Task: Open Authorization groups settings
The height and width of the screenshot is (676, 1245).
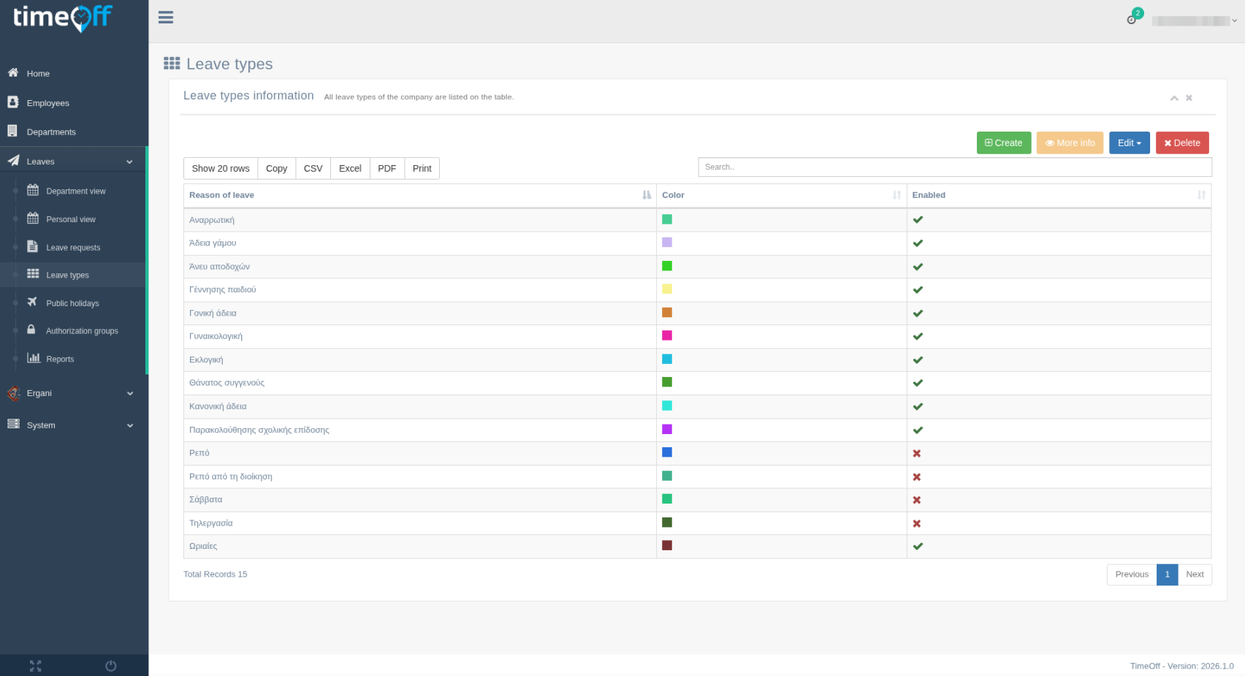Action: [82, 330]
